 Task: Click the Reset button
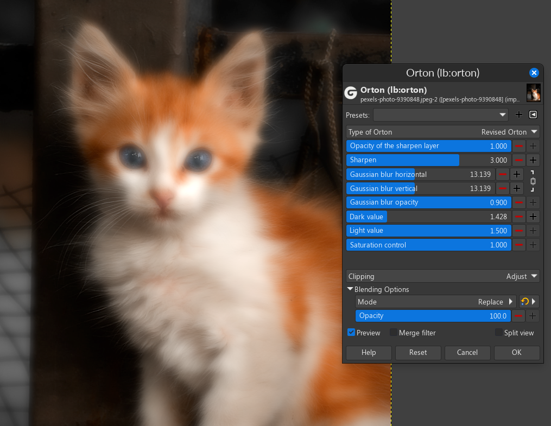[418, 353]
